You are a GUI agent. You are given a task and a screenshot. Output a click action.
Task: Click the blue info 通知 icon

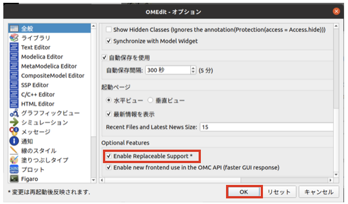click(x=14, y=141)
